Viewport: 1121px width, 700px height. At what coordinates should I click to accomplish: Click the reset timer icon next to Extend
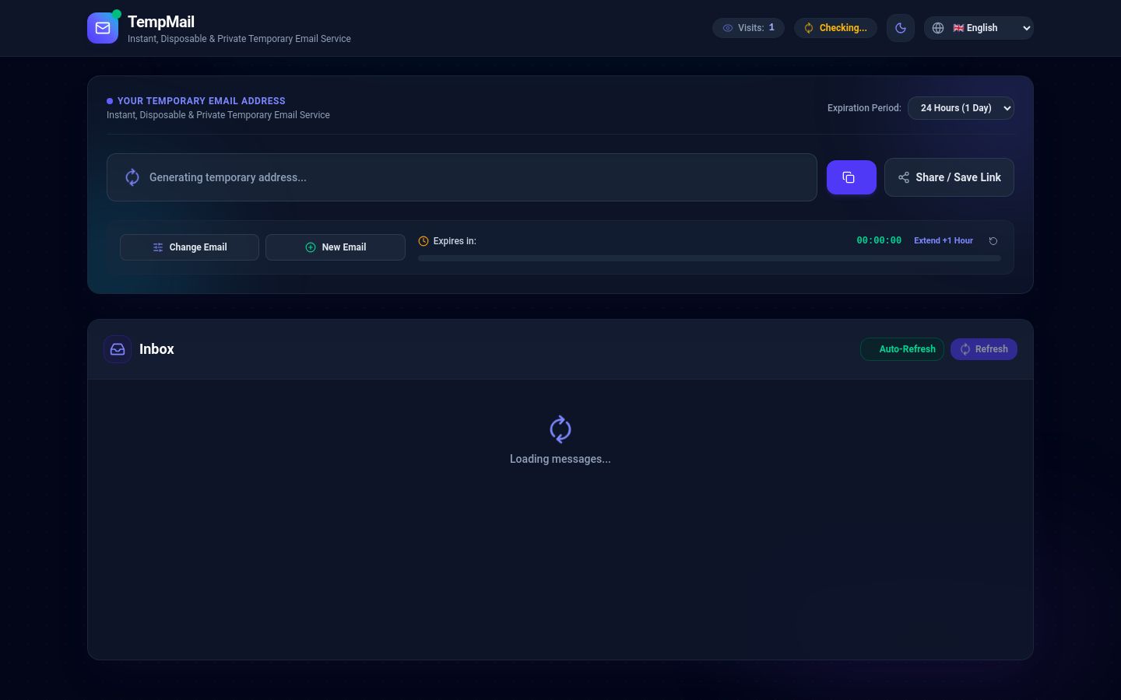pyautogui.click(x=993, y=241)
